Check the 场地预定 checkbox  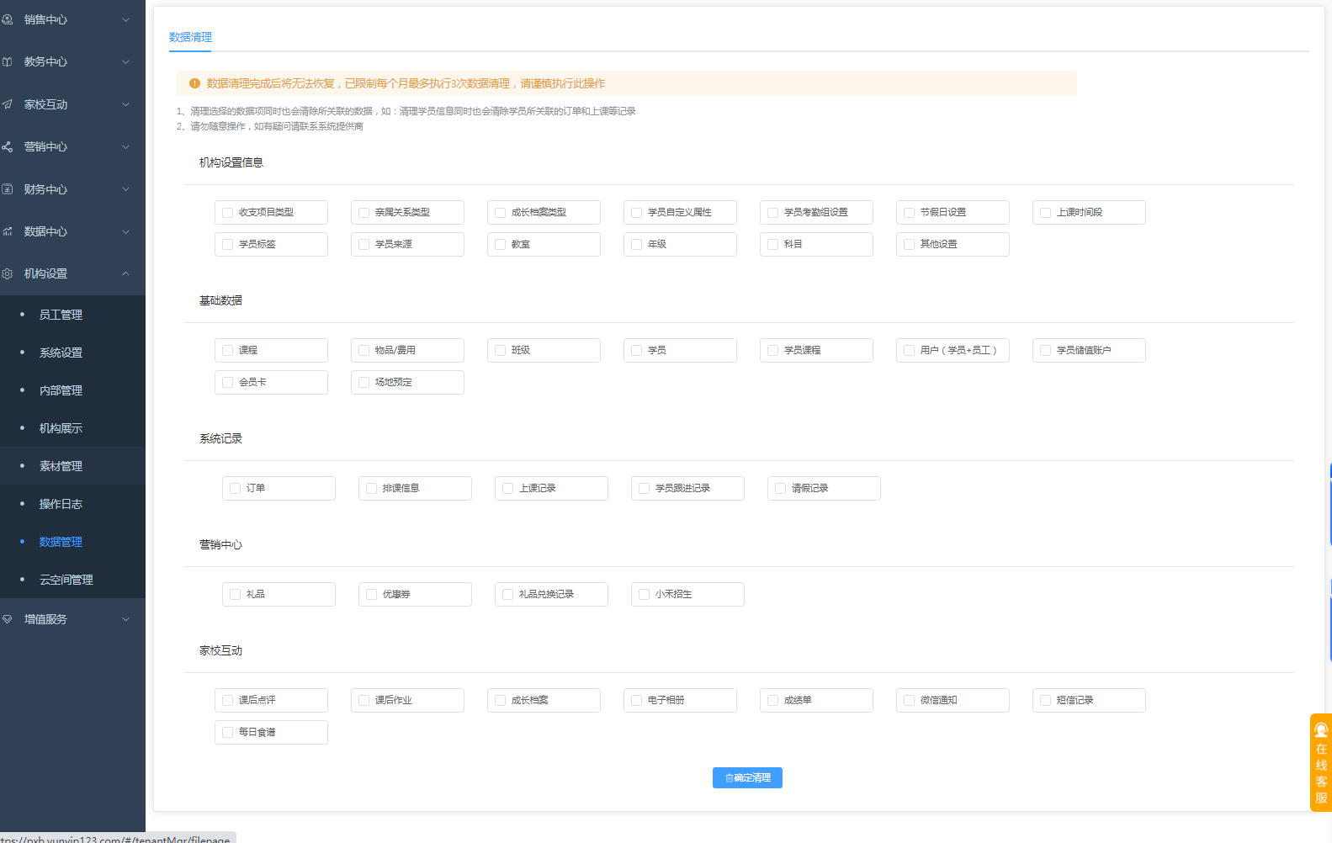point(364,383)
